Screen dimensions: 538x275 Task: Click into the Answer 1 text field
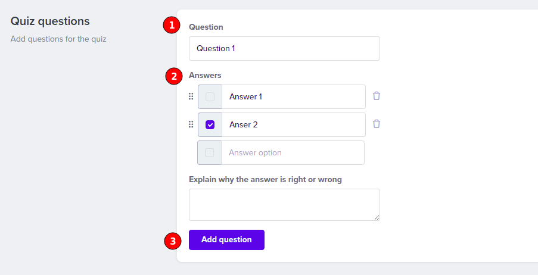(x=294, y=96)
